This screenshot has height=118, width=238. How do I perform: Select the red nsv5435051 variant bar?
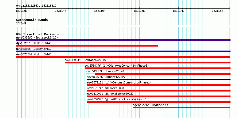[x=159, y=96]
